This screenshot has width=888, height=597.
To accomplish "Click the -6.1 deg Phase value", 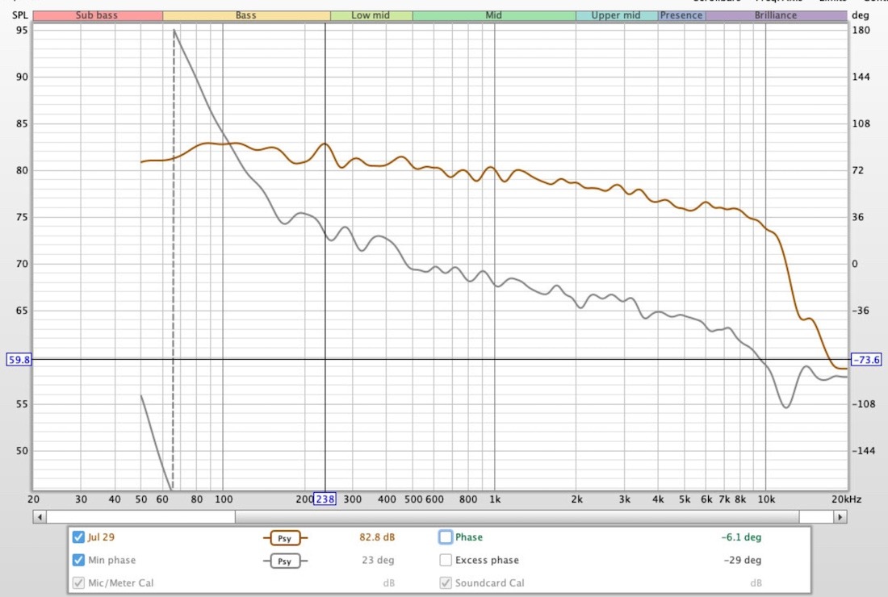I will pyautogui.click(x=741, y=537).
